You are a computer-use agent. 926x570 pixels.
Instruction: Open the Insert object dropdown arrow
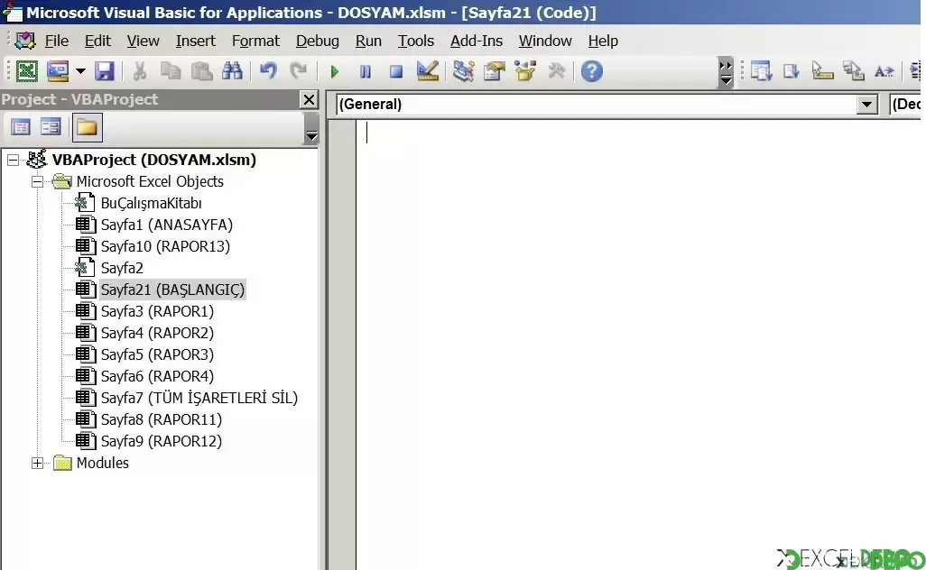(81, 71)
